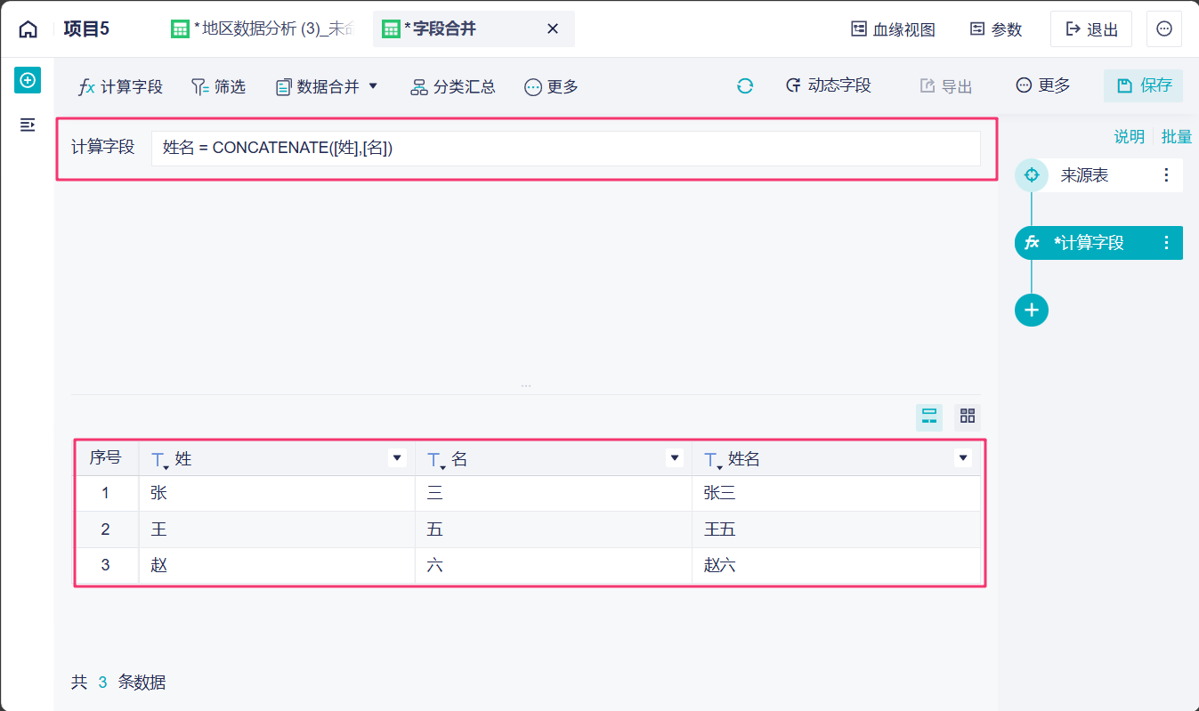
Task: Open 计算字段 toolbar tool
Action: point(121,86)
